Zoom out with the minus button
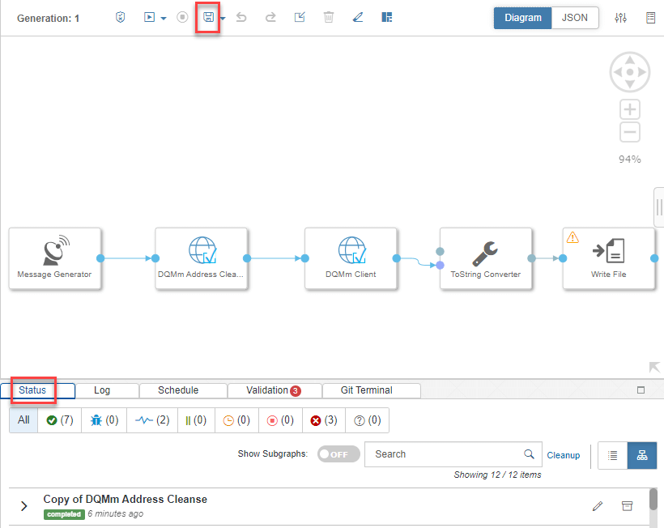Screen dimensions: 664x528 pos(630,132)
